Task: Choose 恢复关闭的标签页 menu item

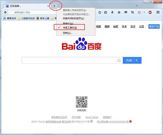Action: click(x=76, y=18)
